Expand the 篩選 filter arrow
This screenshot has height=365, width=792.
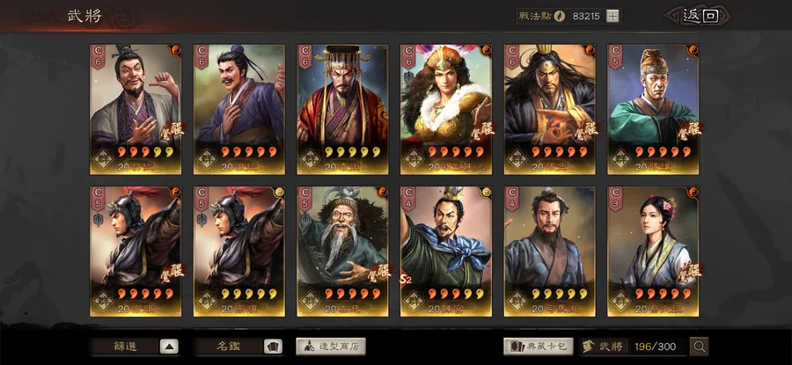pyautogui.click(x=169, y=347)
